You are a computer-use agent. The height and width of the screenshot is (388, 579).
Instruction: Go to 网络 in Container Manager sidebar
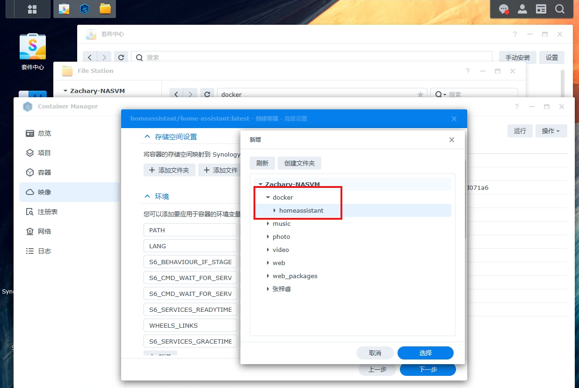tap(69, 231)
